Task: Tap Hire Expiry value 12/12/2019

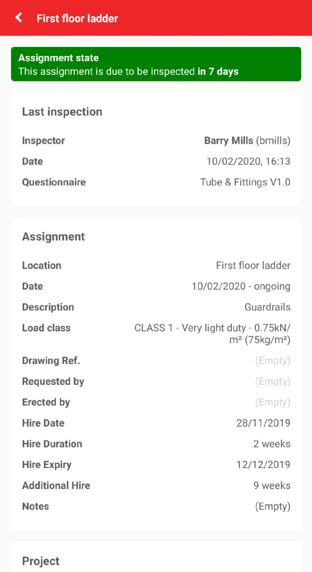Action: pyautogui.click(x=263, y=465)
